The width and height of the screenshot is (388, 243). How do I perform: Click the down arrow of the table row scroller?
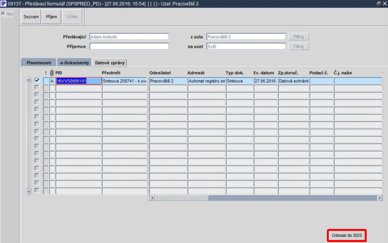(29, 192)
